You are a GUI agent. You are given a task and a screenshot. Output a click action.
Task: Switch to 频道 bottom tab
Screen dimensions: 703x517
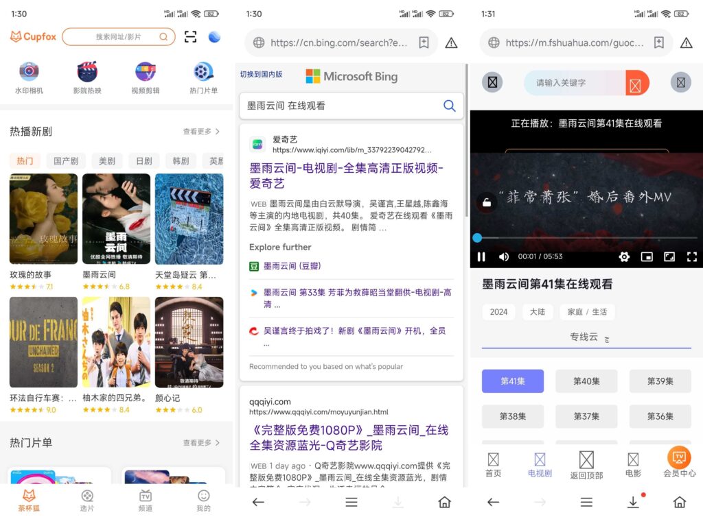tap(146, 501)
